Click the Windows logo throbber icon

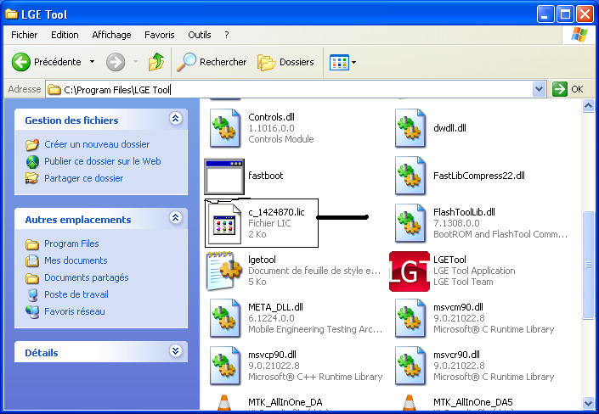(x=579, y=35)
